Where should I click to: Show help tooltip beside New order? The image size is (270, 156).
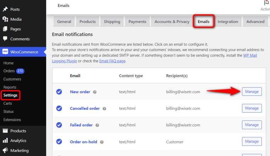pyautogui.click(x=95, y=92)
